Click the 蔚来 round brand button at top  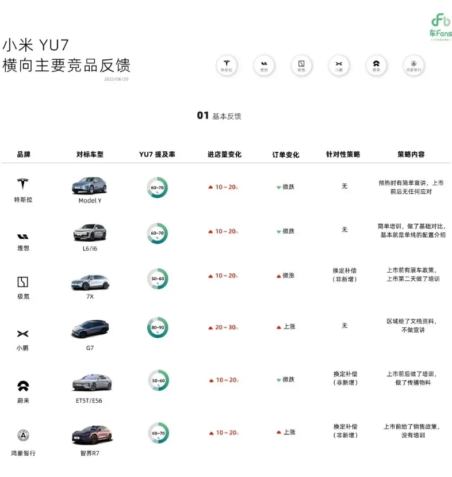[376, 66]
